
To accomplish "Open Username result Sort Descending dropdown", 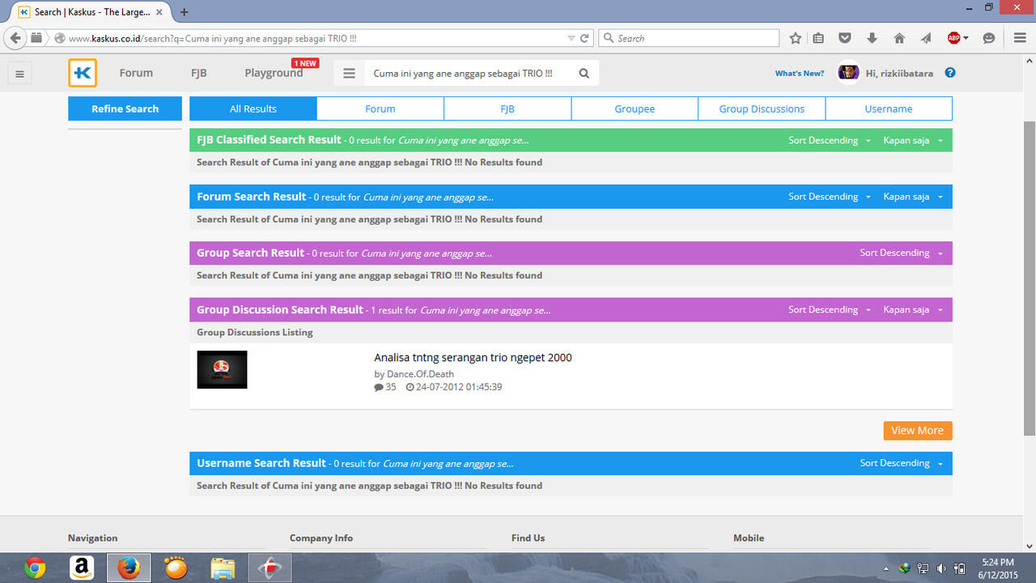I will pos(901,463).
